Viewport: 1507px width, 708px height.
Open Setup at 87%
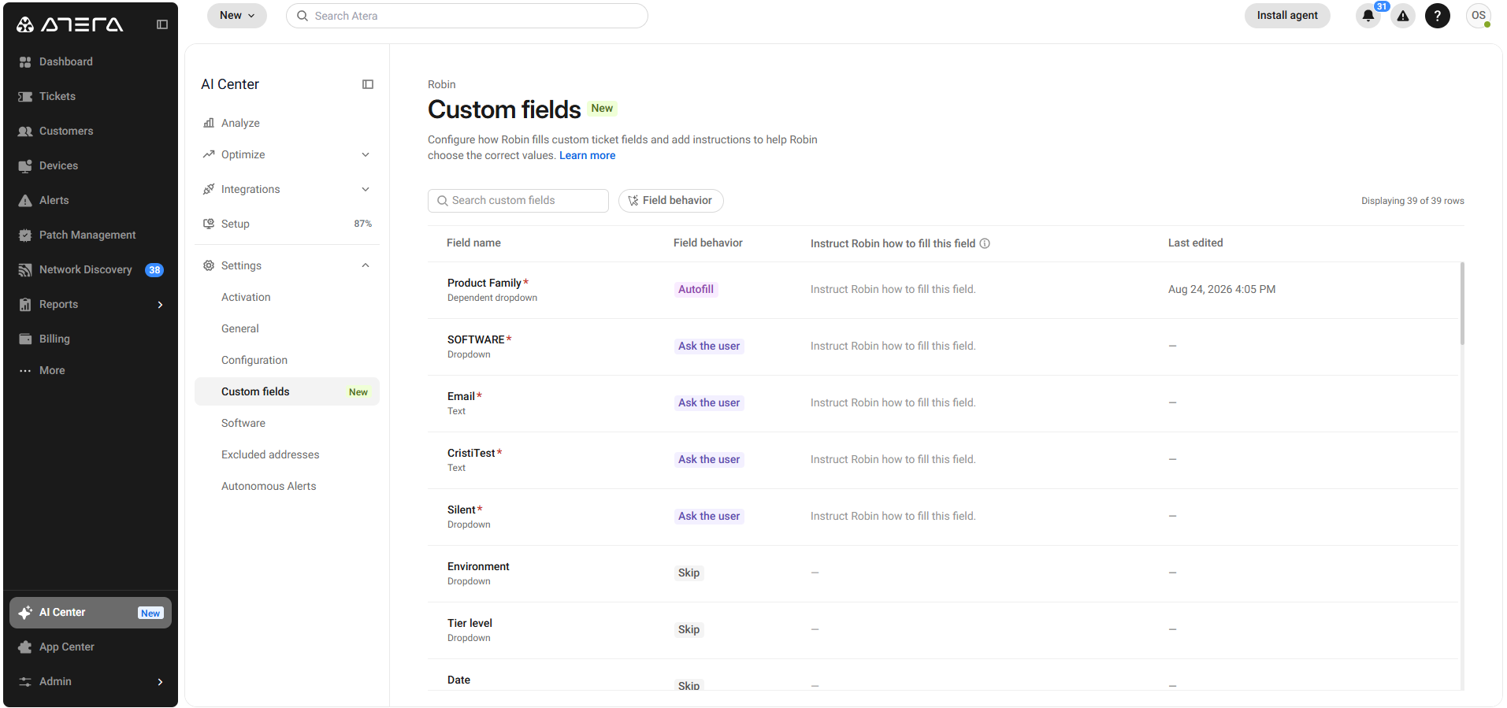point(287,224)
